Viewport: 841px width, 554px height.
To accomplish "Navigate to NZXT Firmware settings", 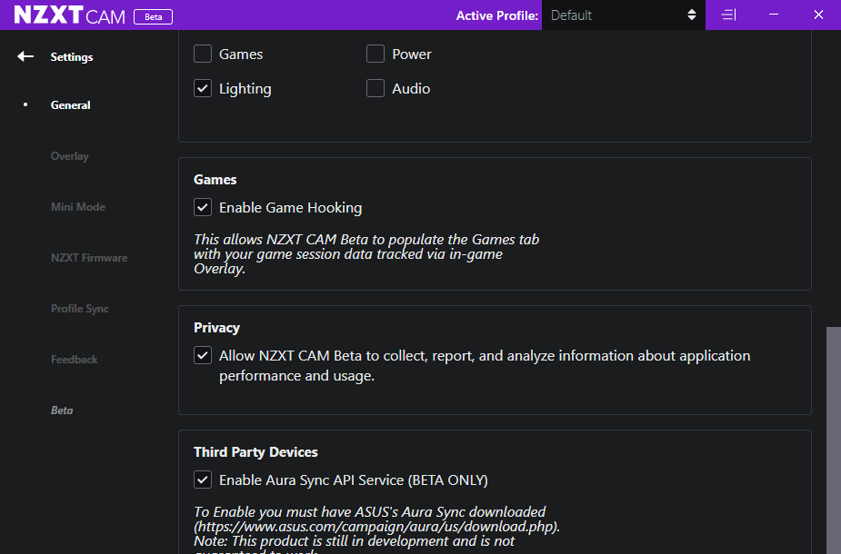I will (89, 257).
